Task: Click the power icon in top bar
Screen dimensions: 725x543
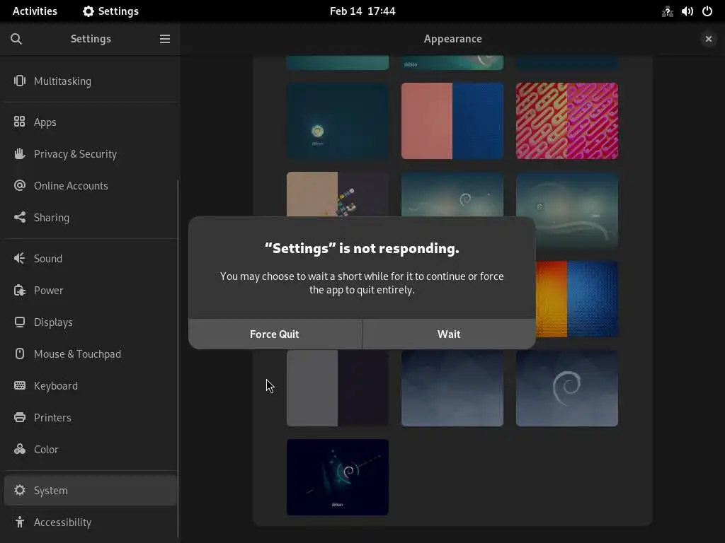Action: pyautogui.click(x=707, y=11)
